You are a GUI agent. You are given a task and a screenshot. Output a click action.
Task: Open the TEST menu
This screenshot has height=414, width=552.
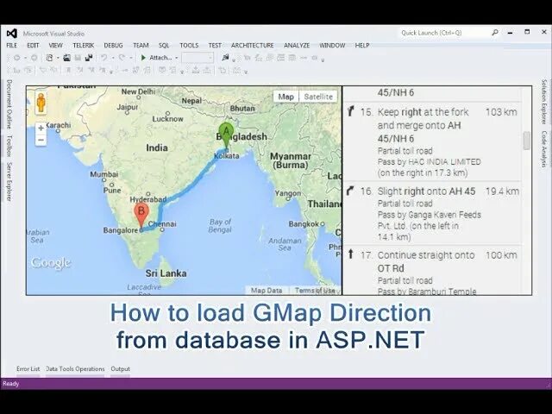click(215, 46)
